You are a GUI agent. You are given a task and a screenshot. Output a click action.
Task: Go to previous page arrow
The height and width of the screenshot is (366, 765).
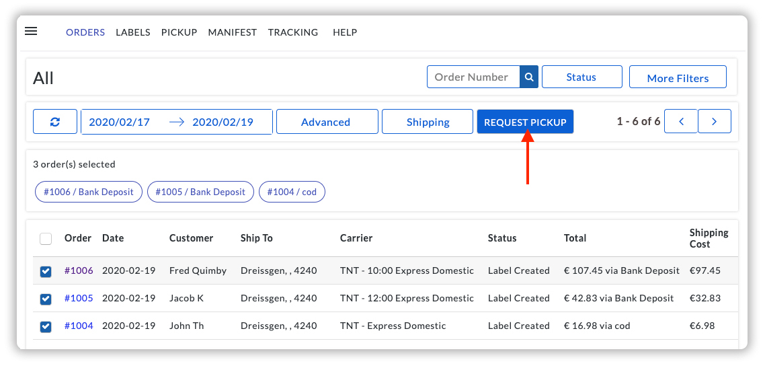[681, 121]
